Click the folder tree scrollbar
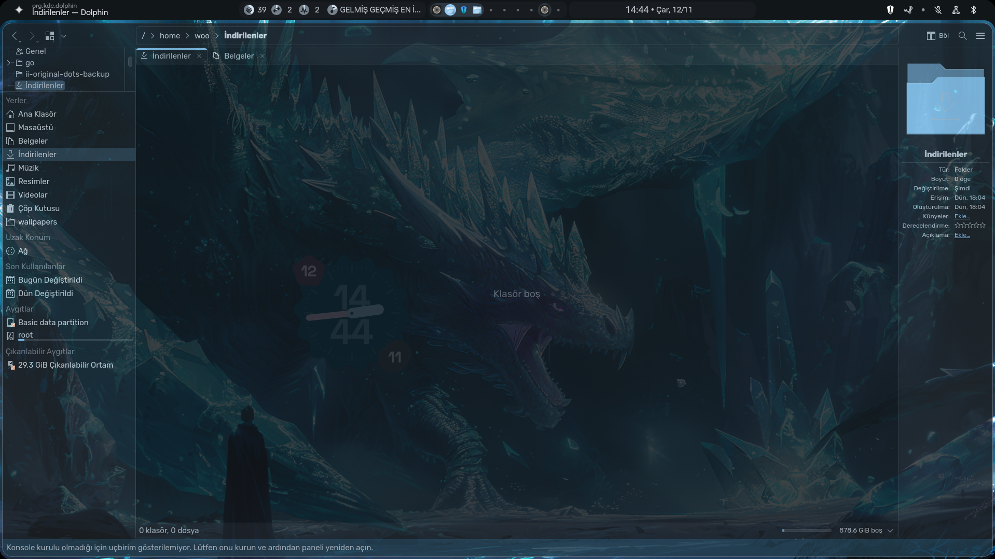 click(130, 62)
